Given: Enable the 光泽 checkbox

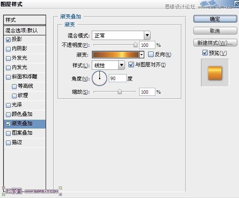Looking at the screenshot, I should pyautogui.click(x=8, y=105).
